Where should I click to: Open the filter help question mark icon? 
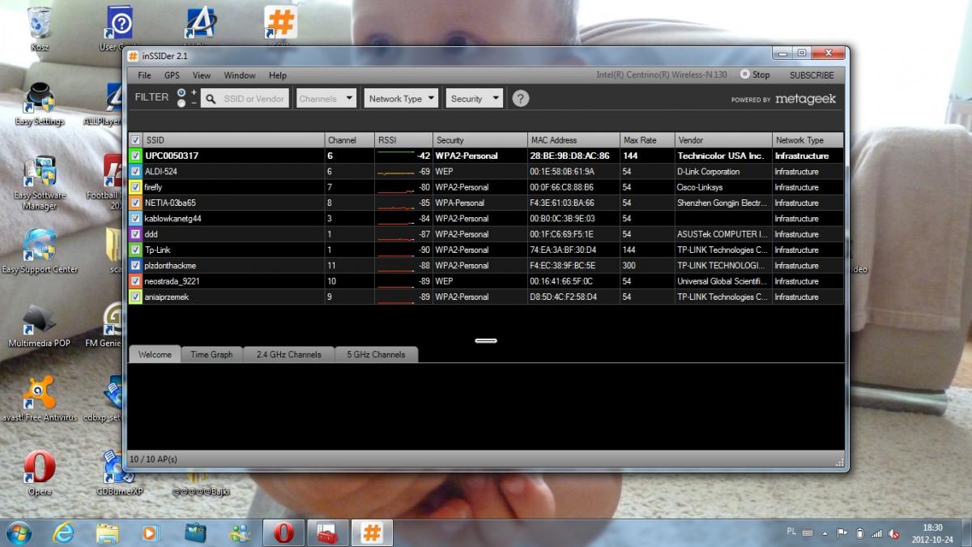point(521,98)
